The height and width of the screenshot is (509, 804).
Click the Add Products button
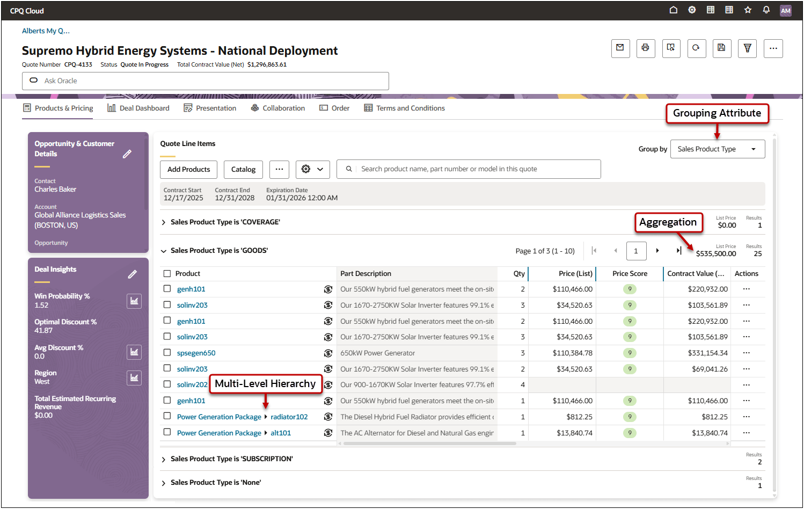click(188, 170)
